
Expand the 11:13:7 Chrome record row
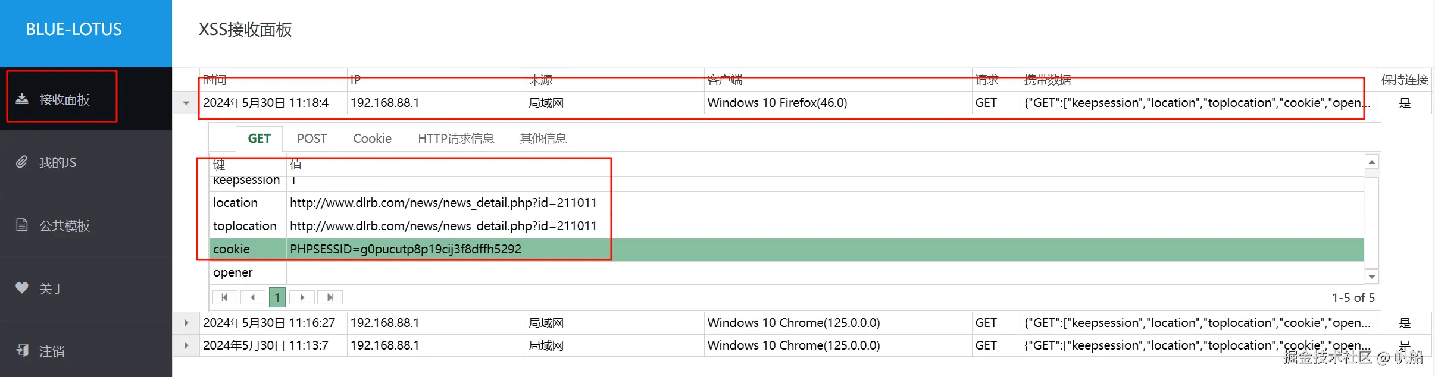coord(186,345)
